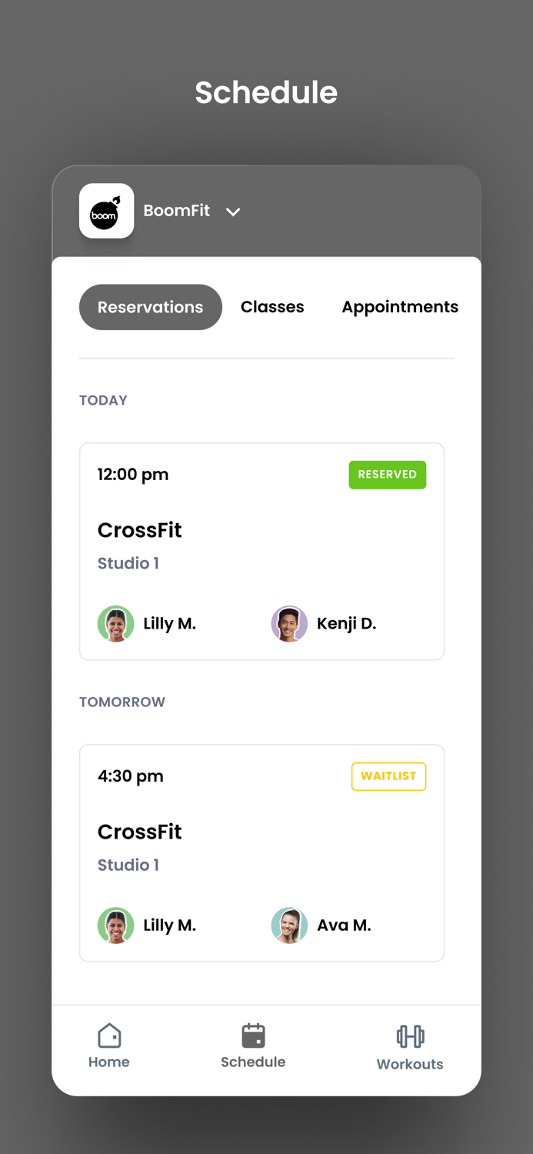Open the Home tab icon

pyautogui.click(x=108, y=1036)
